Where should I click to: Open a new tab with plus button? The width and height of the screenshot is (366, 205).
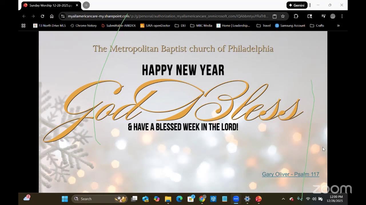(x=86, y=5)
